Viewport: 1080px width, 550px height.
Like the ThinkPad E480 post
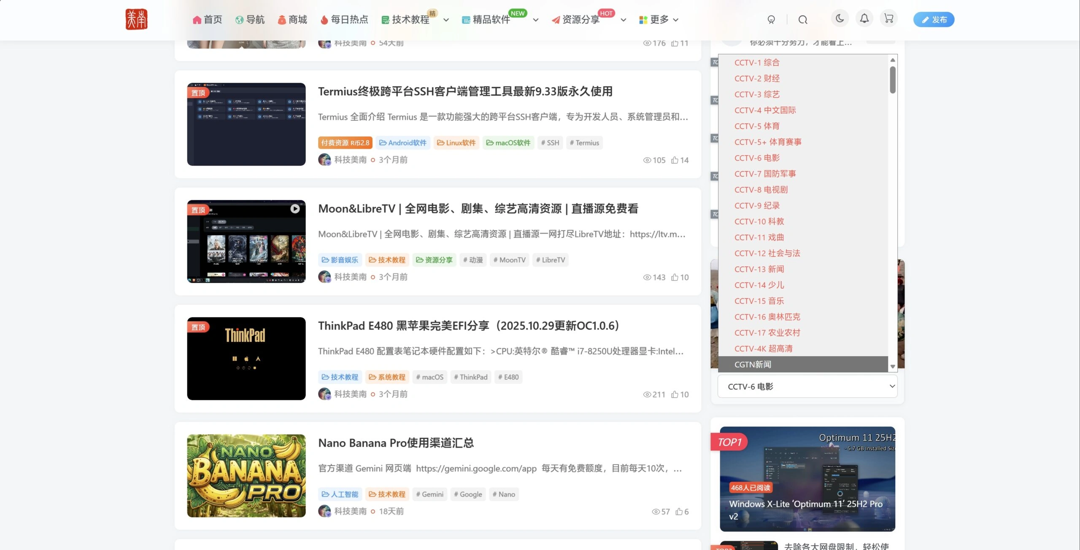coord(675,394)
